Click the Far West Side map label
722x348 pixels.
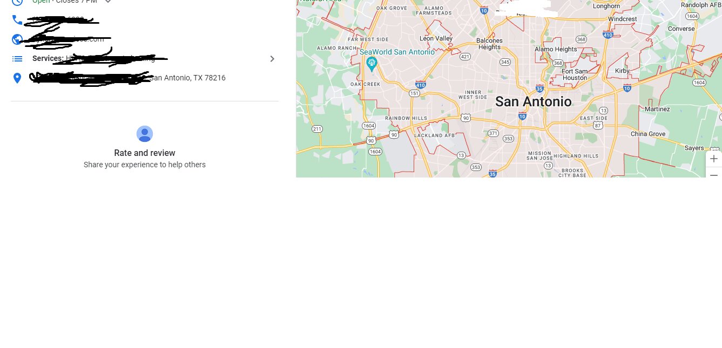click(x=368, y=39)
